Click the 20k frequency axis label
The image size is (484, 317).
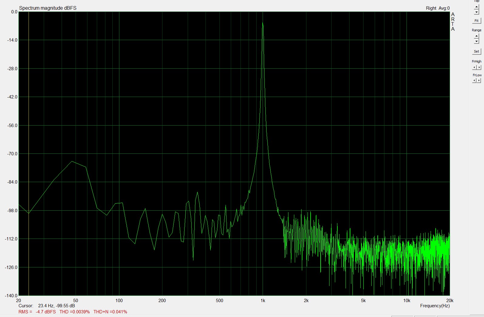click(x=450, y=301)
